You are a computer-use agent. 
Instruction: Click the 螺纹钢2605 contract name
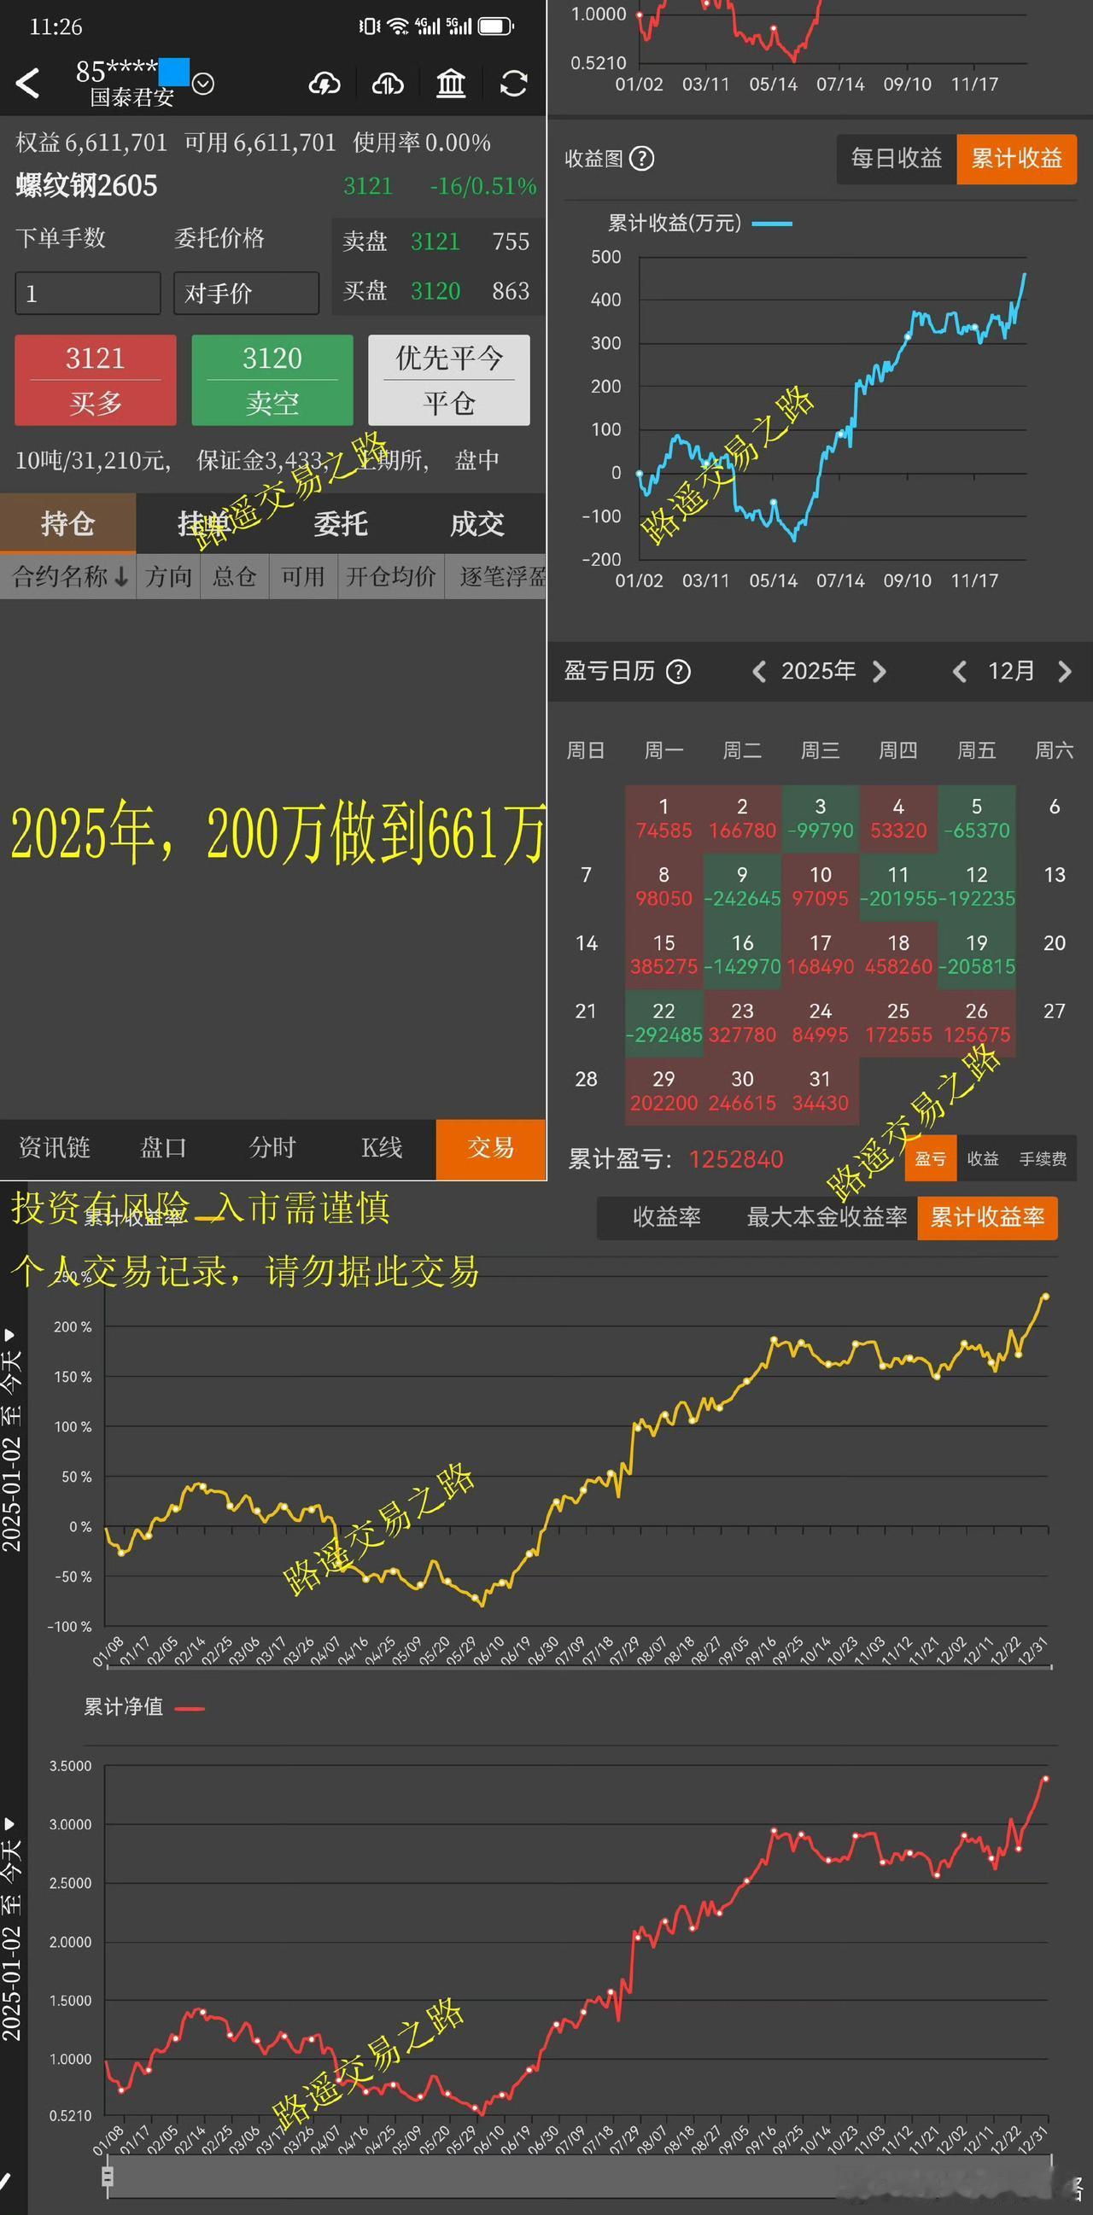87,186
